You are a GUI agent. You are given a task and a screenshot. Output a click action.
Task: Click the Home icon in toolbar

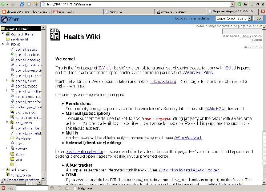coord(36,4)
